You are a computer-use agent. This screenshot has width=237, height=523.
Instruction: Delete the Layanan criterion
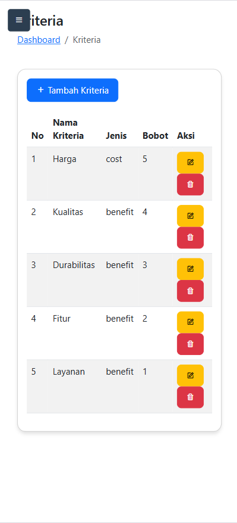(x=190, y=397)
